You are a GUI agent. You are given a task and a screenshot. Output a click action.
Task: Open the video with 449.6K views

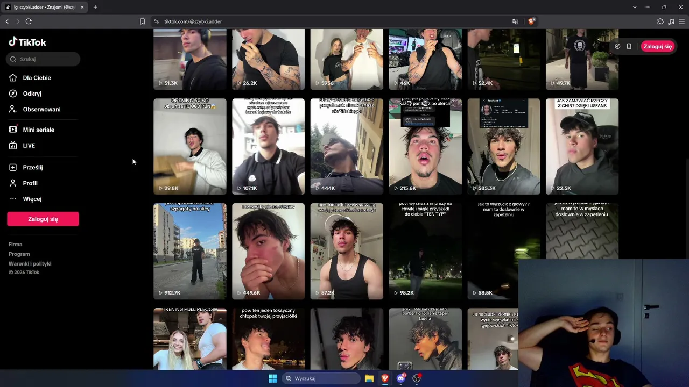[268, 251]
